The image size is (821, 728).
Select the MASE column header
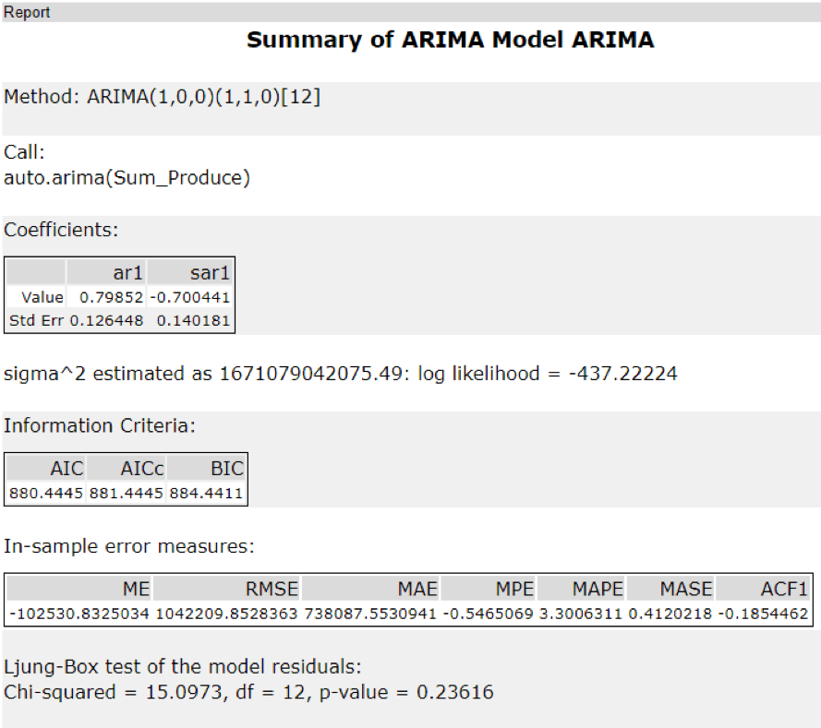click(x=671, y=589)
